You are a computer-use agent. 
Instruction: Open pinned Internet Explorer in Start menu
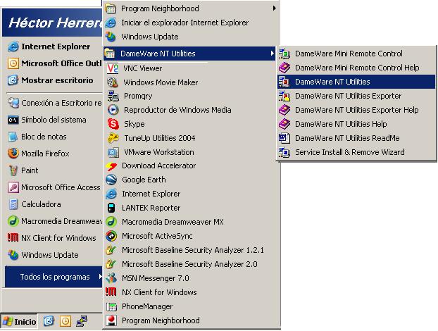click(x=54, y=46)
